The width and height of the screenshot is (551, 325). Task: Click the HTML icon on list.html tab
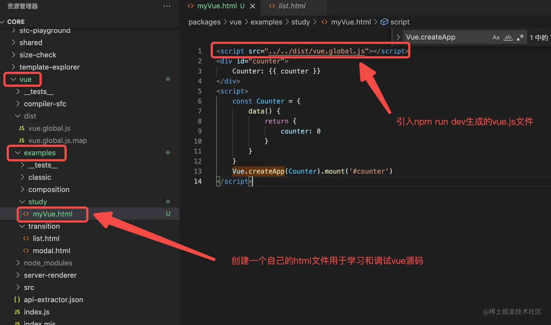(x=272, y=6)
